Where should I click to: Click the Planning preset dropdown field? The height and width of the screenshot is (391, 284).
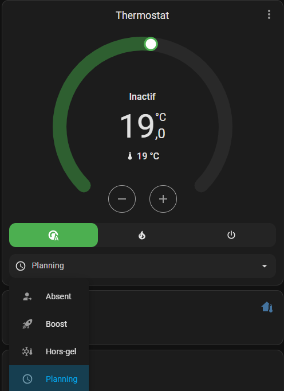tap(143, 266)
